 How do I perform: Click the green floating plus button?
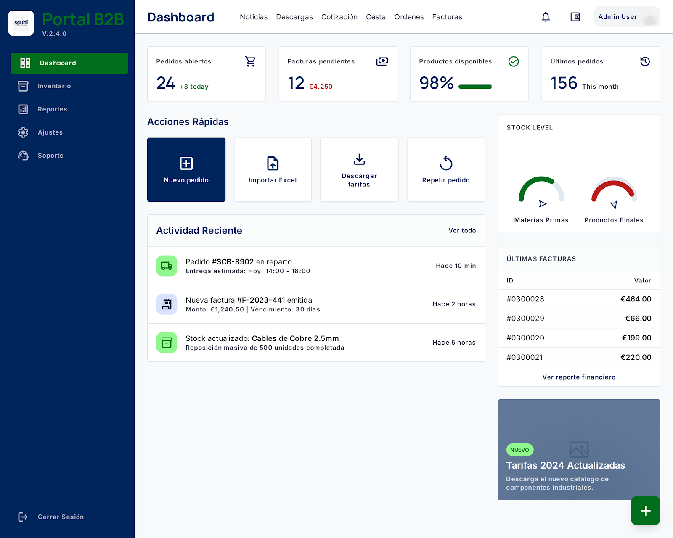(x=646, y=511)
